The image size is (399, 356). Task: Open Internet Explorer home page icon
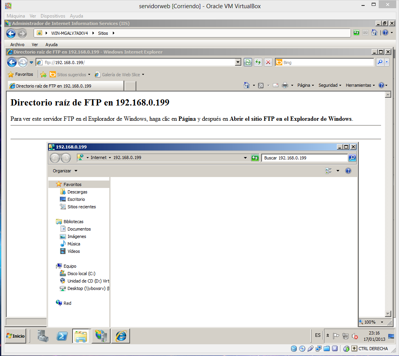tap(247, 85)
